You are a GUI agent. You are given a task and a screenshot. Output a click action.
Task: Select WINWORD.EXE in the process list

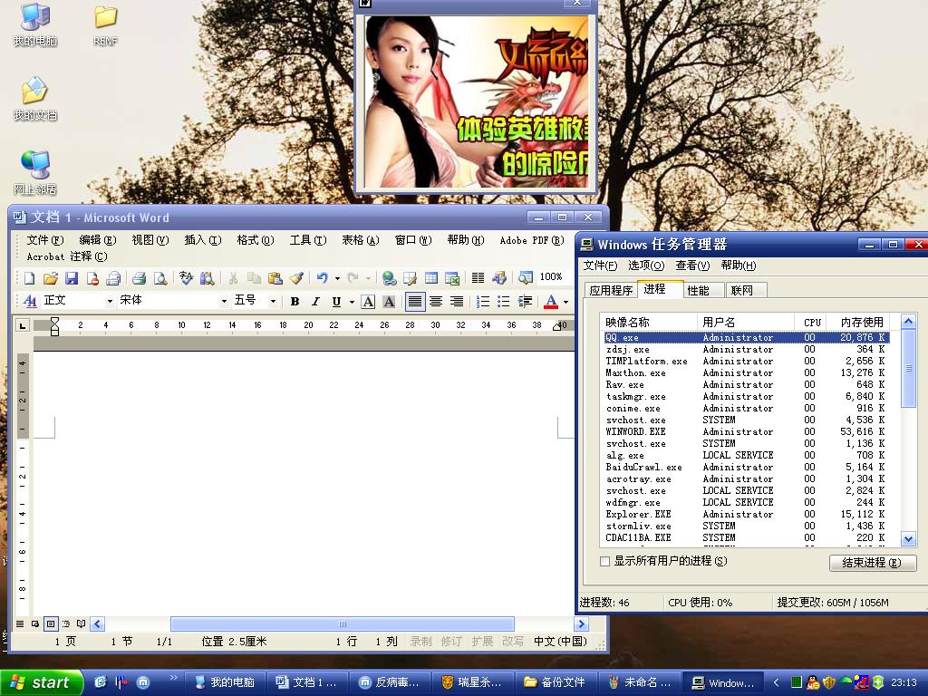tap(636, 432)
